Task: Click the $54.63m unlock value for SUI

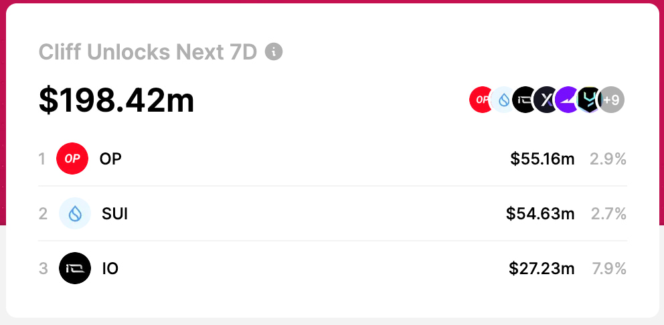Action: tap(540, 214)
